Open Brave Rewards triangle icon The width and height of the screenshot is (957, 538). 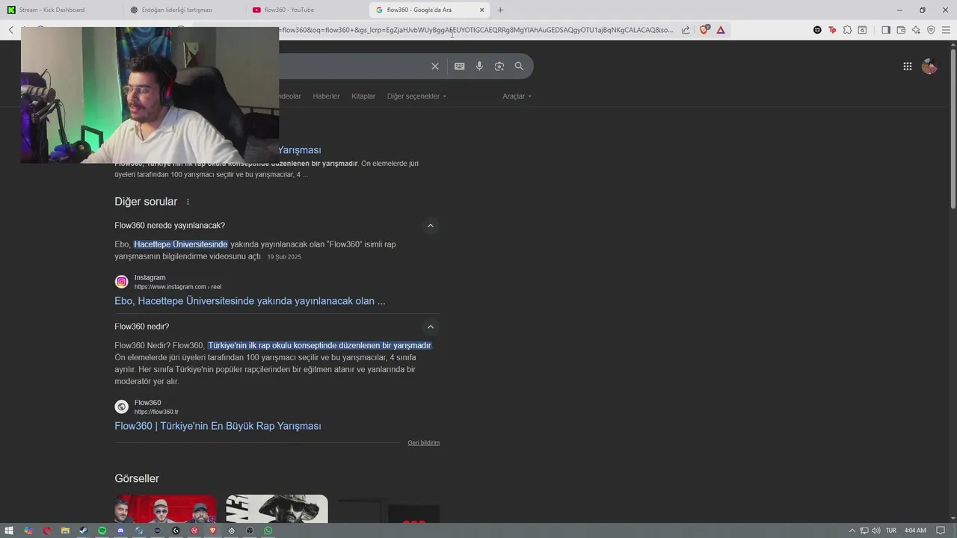pyautogui.click(x=721, y=31)
